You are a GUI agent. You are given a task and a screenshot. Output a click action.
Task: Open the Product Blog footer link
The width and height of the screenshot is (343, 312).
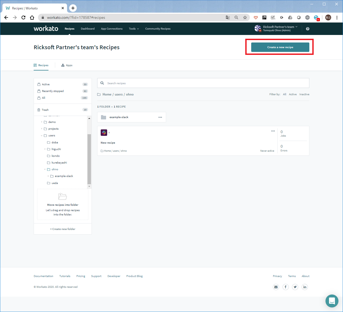pyautogui.click(x=134, y=276)
